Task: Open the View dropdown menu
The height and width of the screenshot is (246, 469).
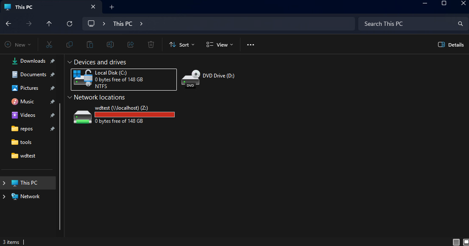Action: 220,45
